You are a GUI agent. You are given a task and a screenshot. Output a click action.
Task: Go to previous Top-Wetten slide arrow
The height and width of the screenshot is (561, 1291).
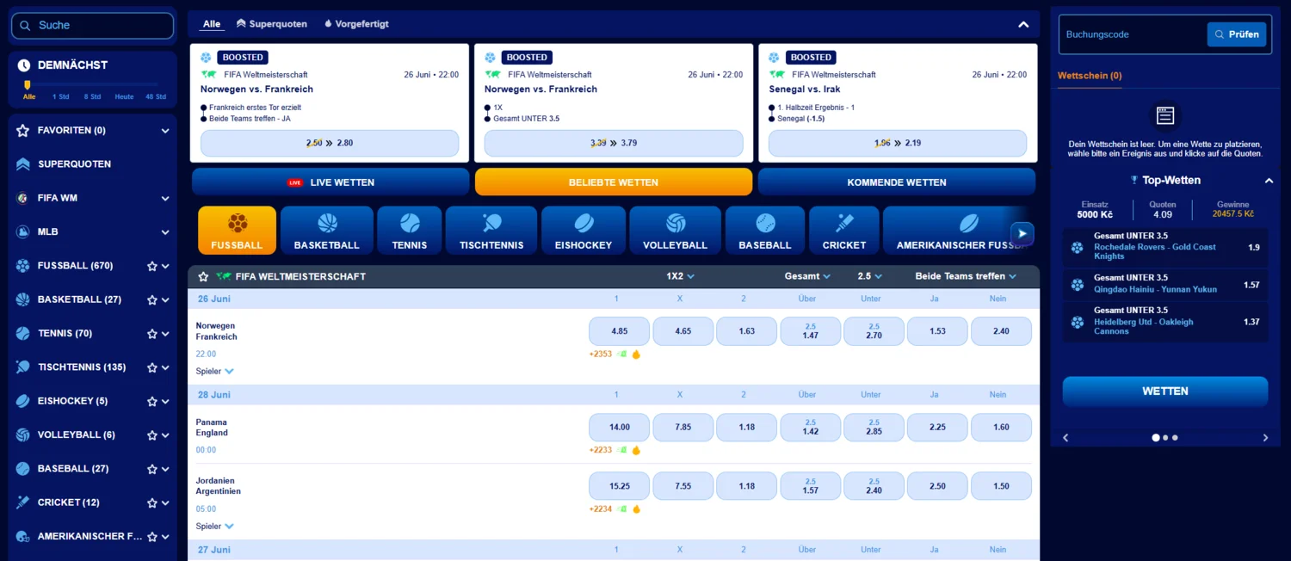(x=1066, y=438)
